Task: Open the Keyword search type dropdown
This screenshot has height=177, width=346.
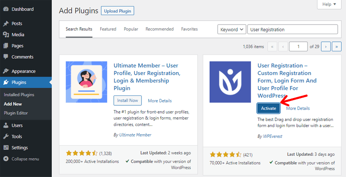Action: coord(232,29)
